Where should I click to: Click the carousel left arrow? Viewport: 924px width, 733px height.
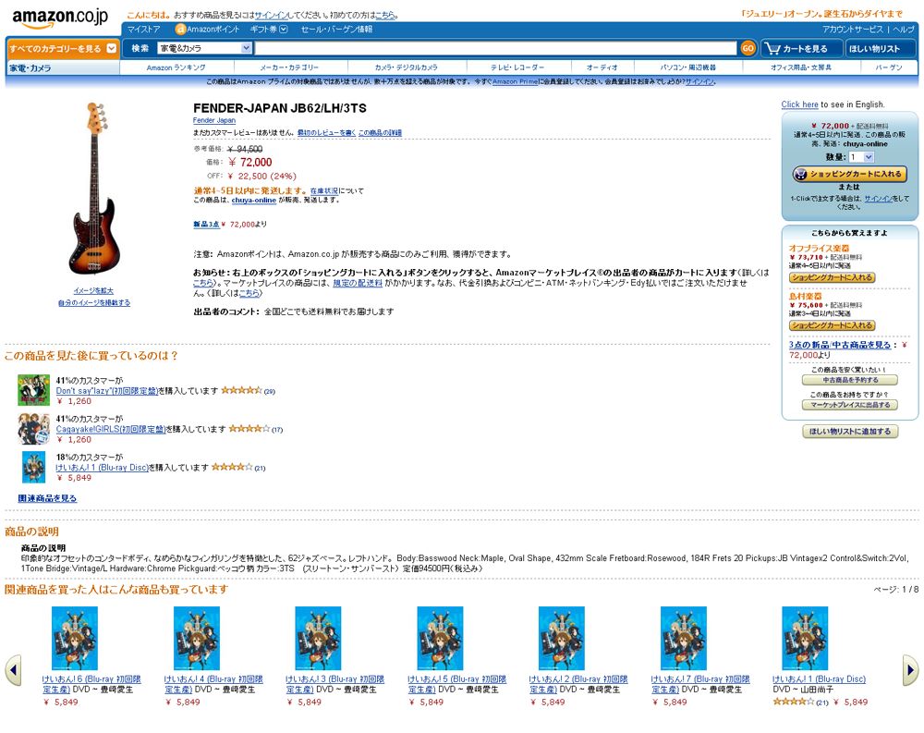(13, 669)
